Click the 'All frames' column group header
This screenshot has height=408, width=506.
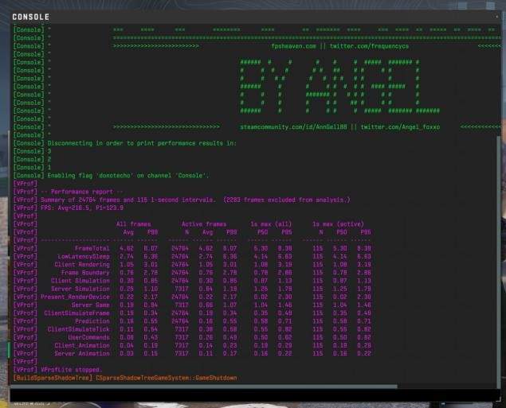(x=134, y=224)
